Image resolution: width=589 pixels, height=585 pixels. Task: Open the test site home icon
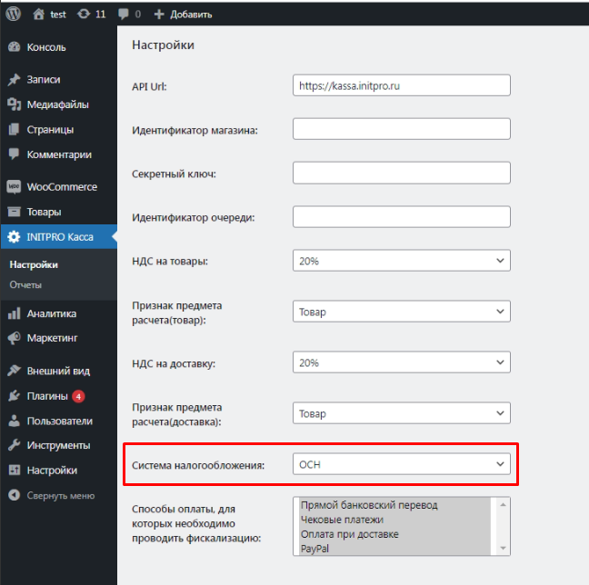tap(38, 14)
